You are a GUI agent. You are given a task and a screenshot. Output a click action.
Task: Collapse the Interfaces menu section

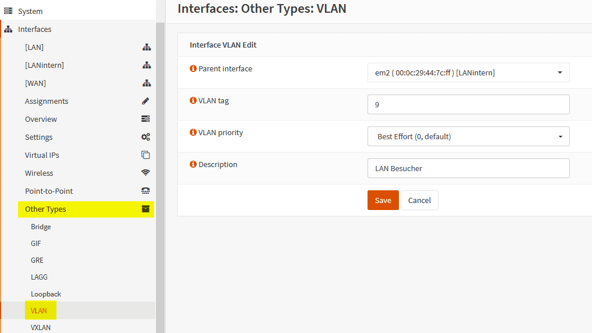coord(35,29)
